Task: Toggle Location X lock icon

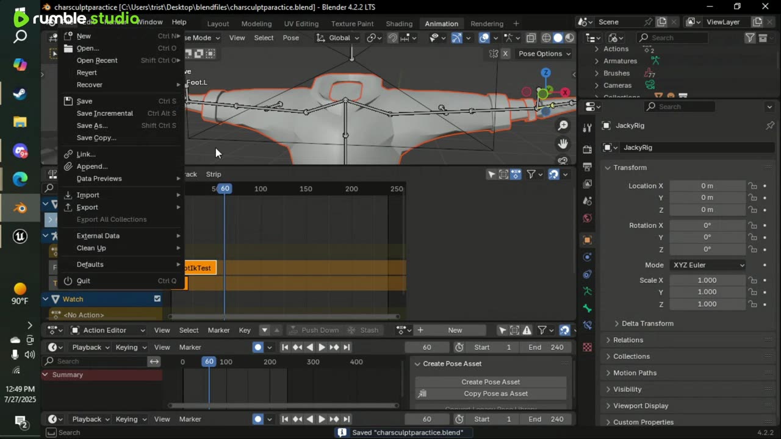Action: click(x=753, y=186)
